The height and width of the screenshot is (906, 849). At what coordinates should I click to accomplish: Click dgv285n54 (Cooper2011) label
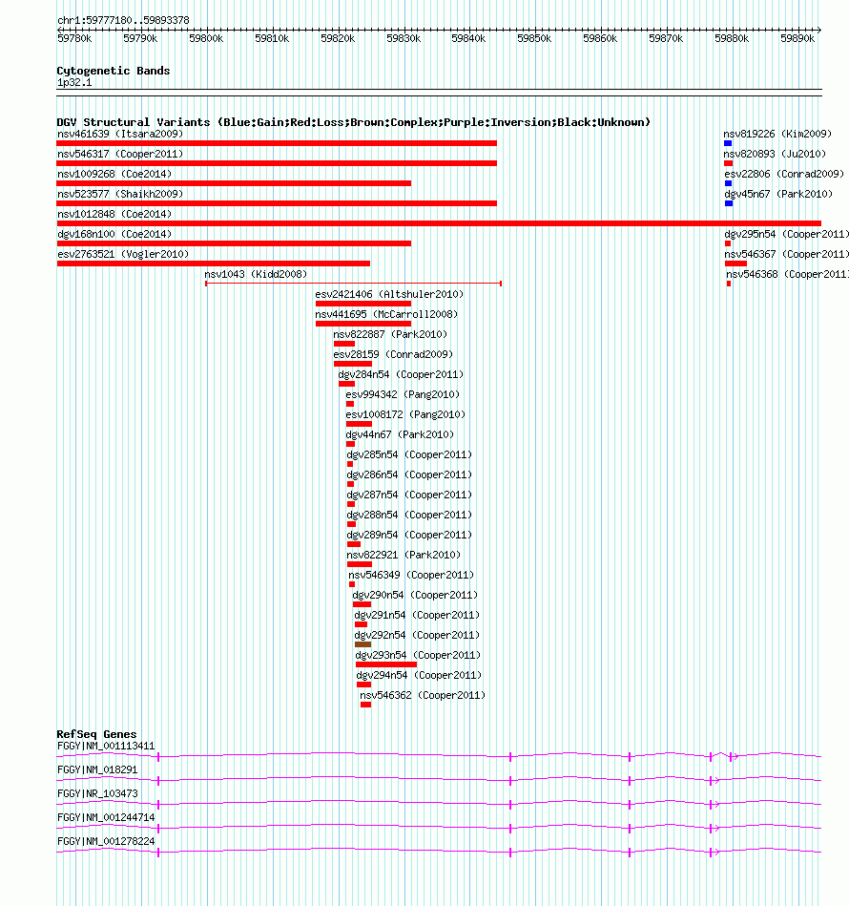[x=409, y=454]
